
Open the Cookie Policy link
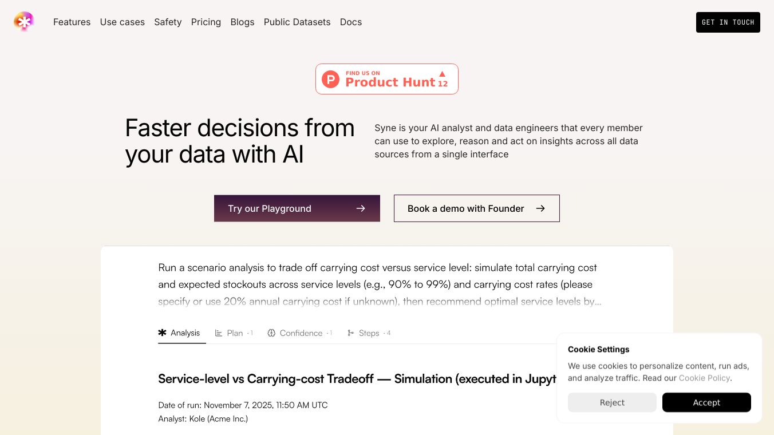coord(704,378)
